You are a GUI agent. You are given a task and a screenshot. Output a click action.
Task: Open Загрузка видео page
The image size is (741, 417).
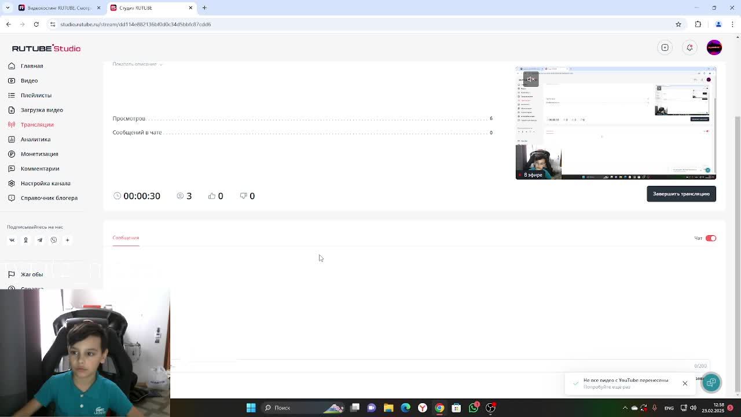point(36,110)
